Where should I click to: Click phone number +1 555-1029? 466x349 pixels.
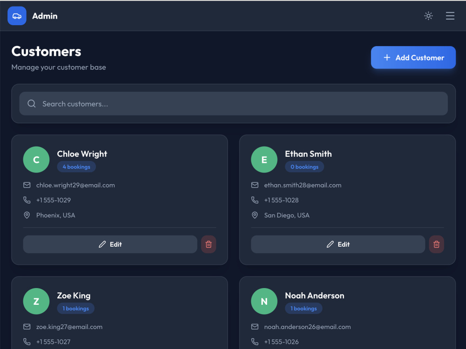point(54,200)
